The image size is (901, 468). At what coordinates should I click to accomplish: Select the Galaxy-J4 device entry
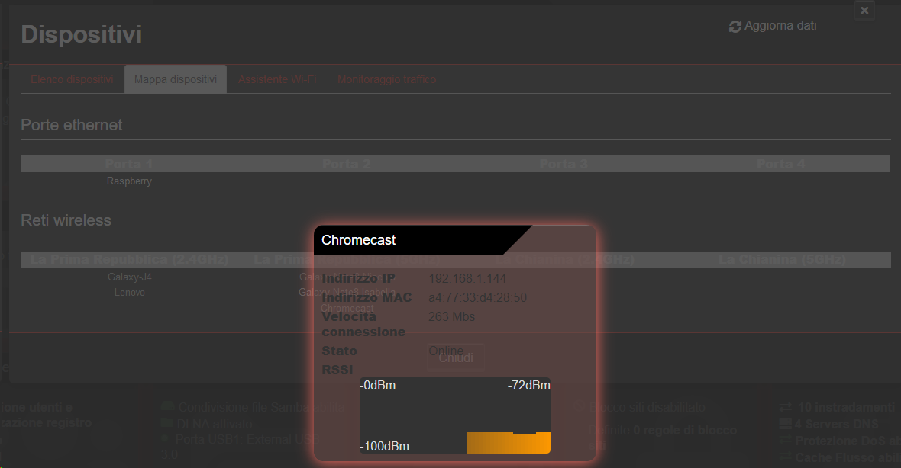click(x=130, y=277)
